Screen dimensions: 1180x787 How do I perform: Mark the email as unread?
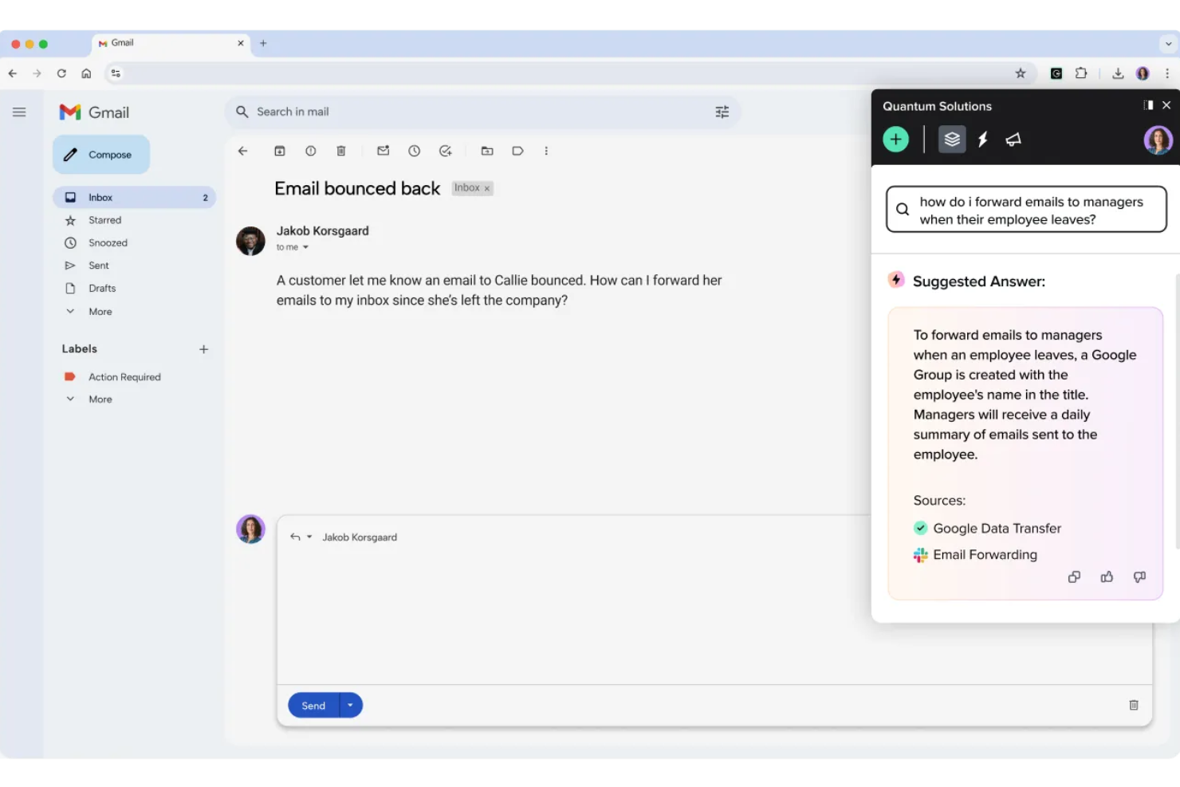point(383,151)
